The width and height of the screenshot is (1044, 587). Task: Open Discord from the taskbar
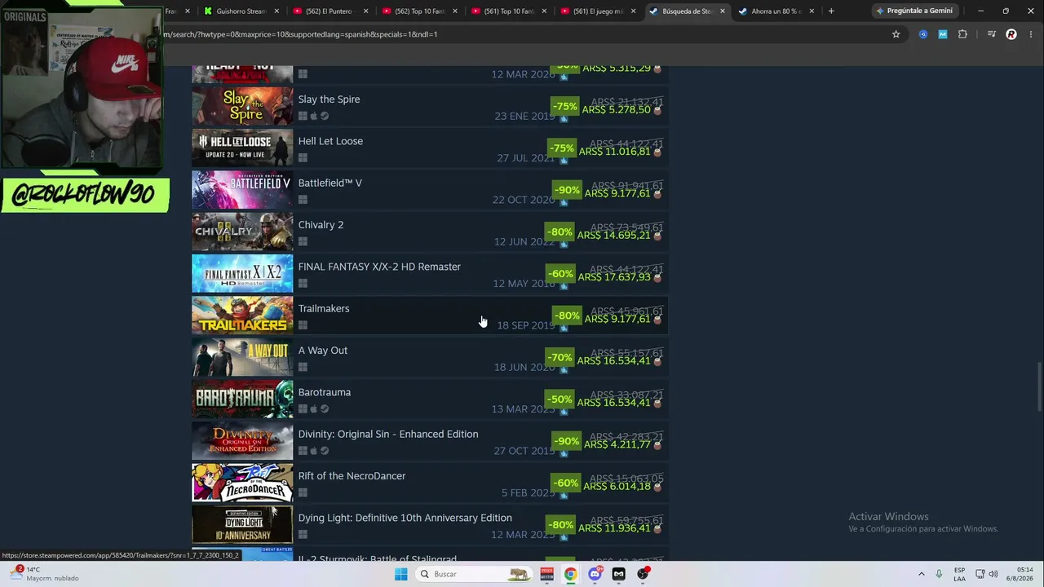pyautogui.click(x=595, y=574)
